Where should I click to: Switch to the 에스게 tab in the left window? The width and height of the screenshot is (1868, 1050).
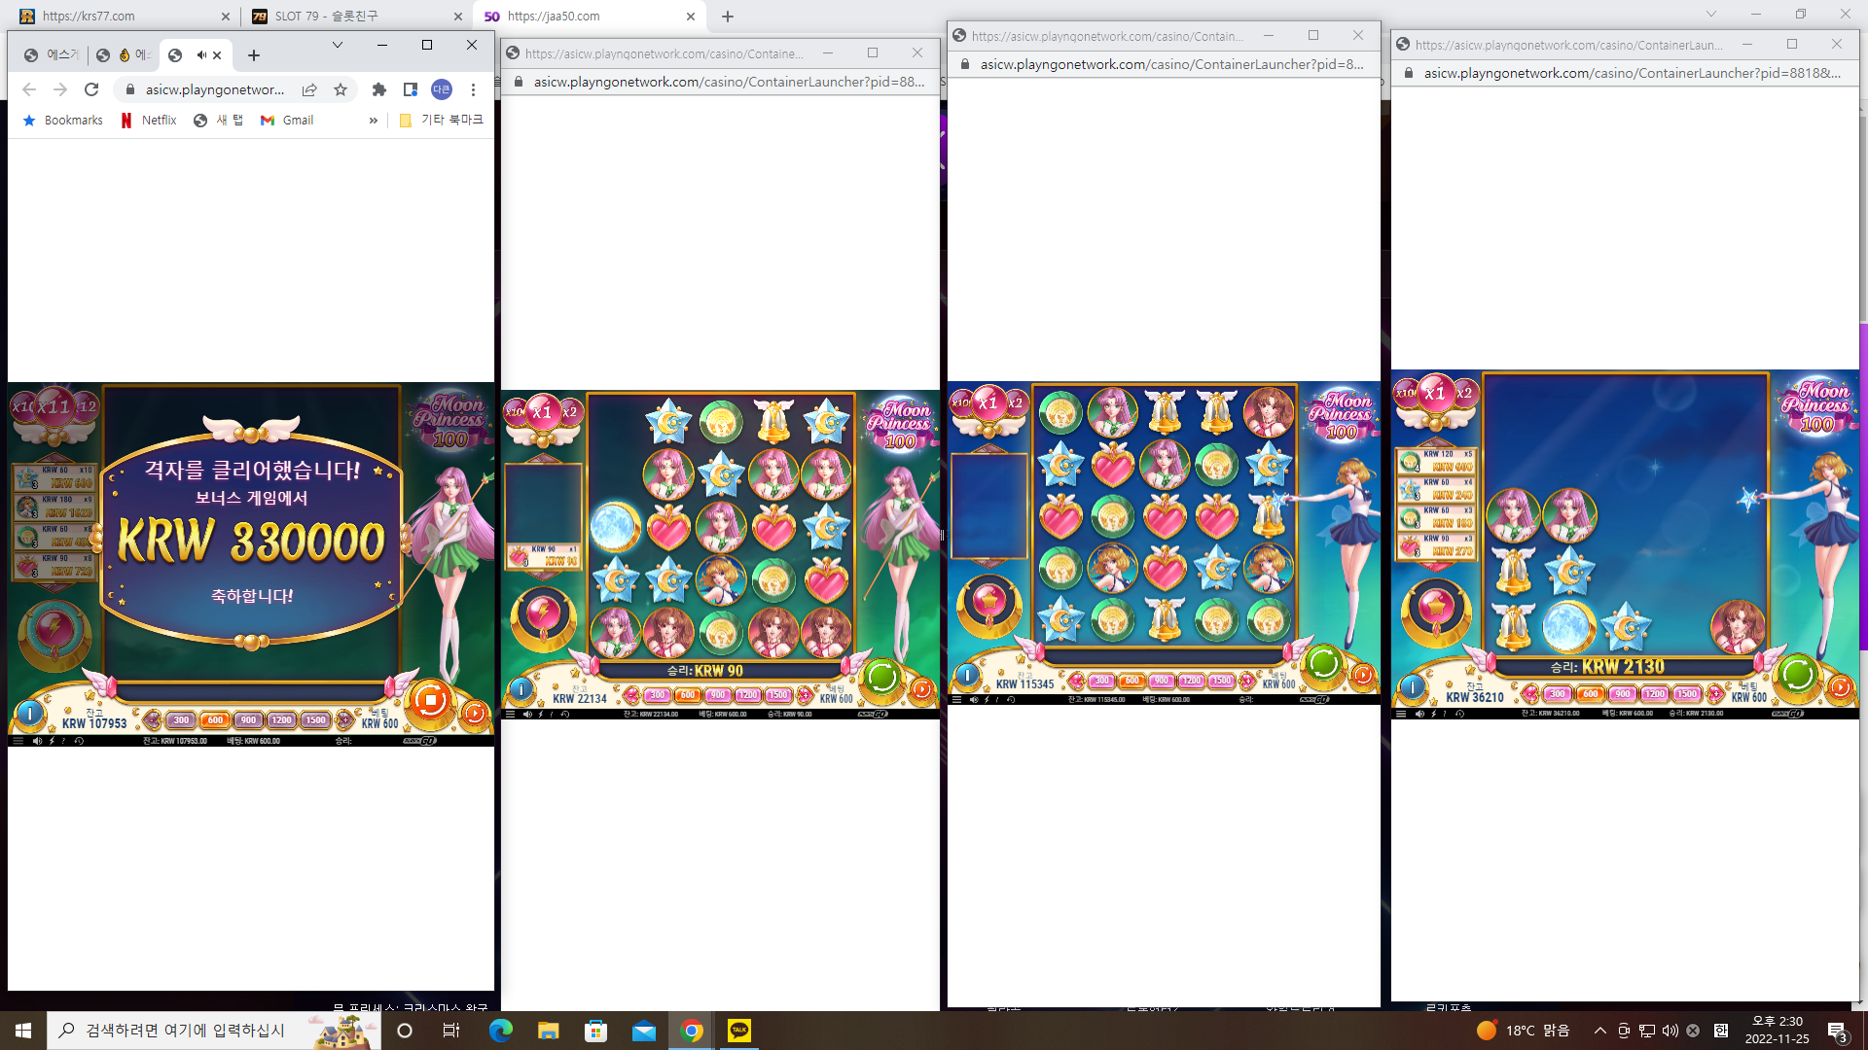click(x=52, y=55)
